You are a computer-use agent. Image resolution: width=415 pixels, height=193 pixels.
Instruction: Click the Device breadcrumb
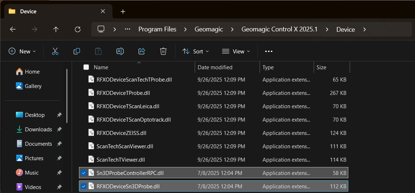(x=345, y=29)
